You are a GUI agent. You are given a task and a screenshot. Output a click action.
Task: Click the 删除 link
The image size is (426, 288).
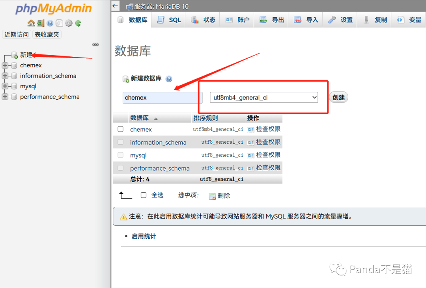(x=224, y=196)
